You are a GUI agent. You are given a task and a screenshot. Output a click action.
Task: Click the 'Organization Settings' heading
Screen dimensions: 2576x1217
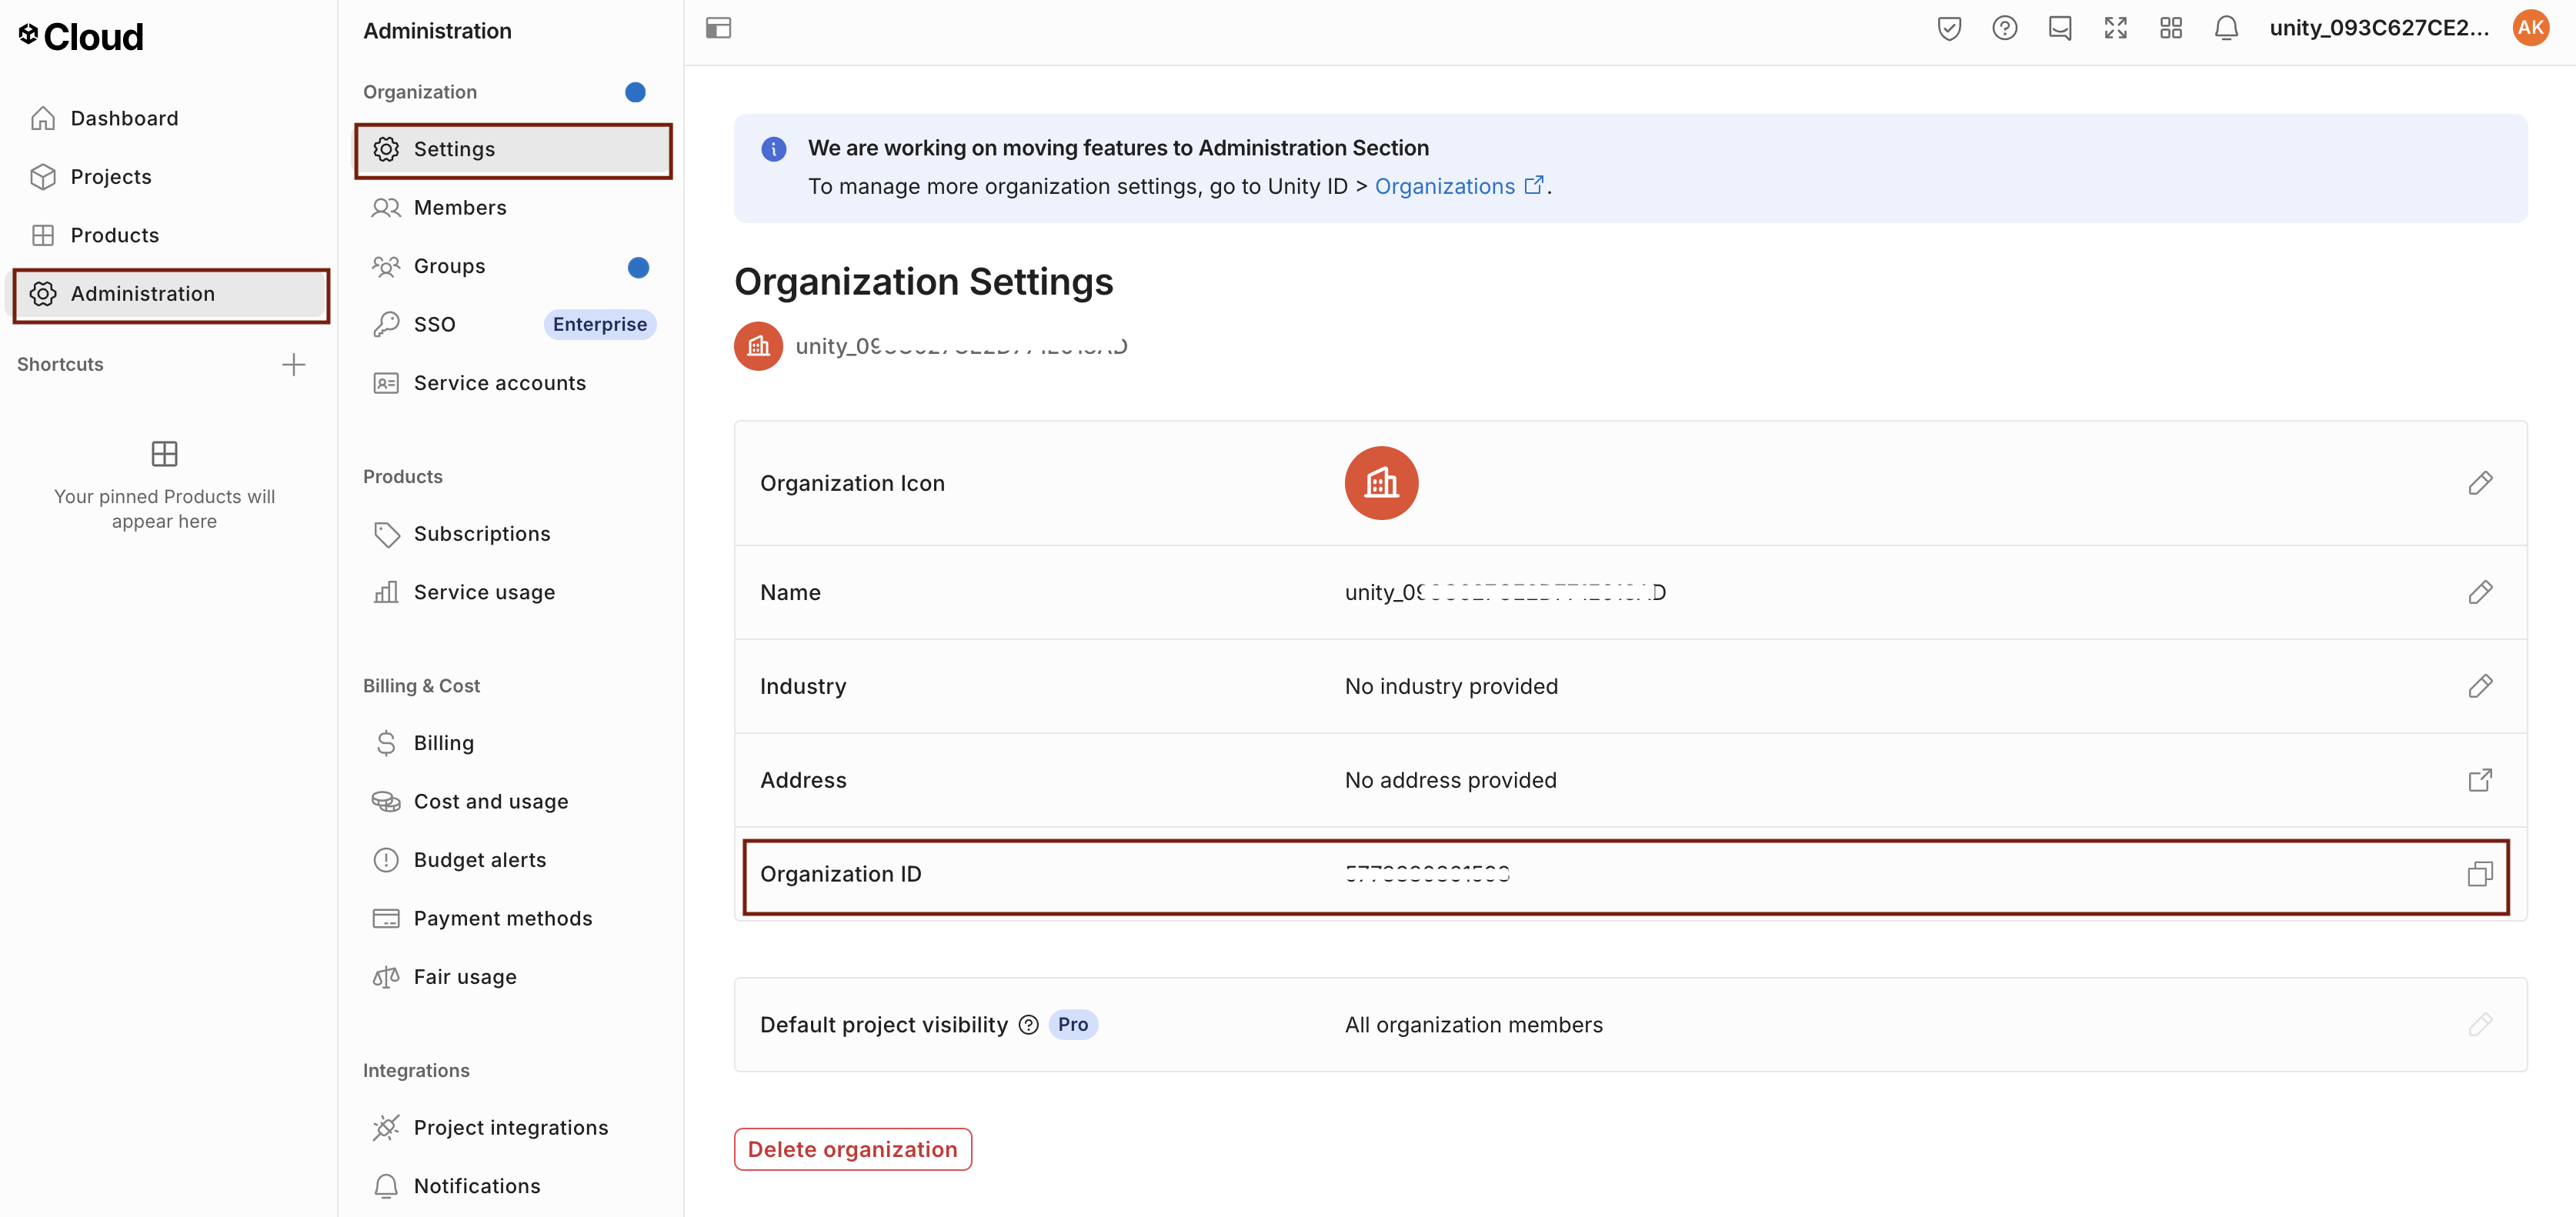tap(923, 282)
